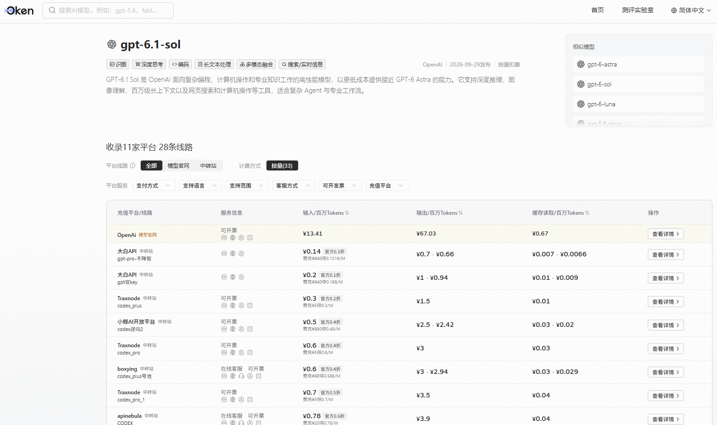717x425 pixels.
Task: Open the 支持范围 dropdown
Action: (247, 185)
